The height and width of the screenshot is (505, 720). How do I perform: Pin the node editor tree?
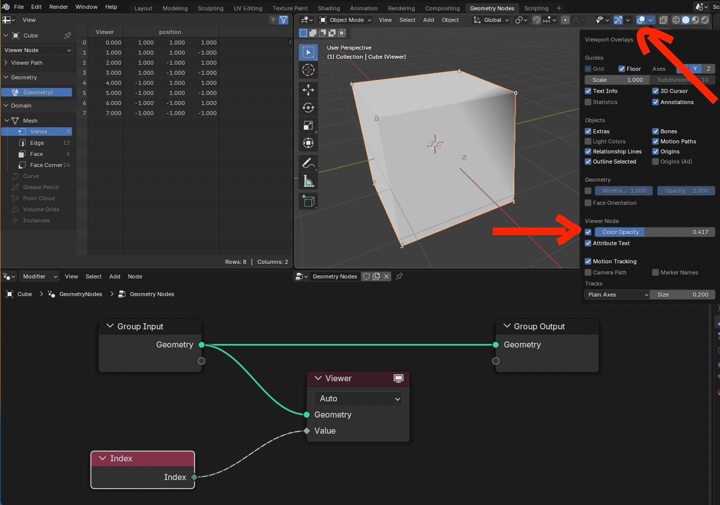(399, 276)
